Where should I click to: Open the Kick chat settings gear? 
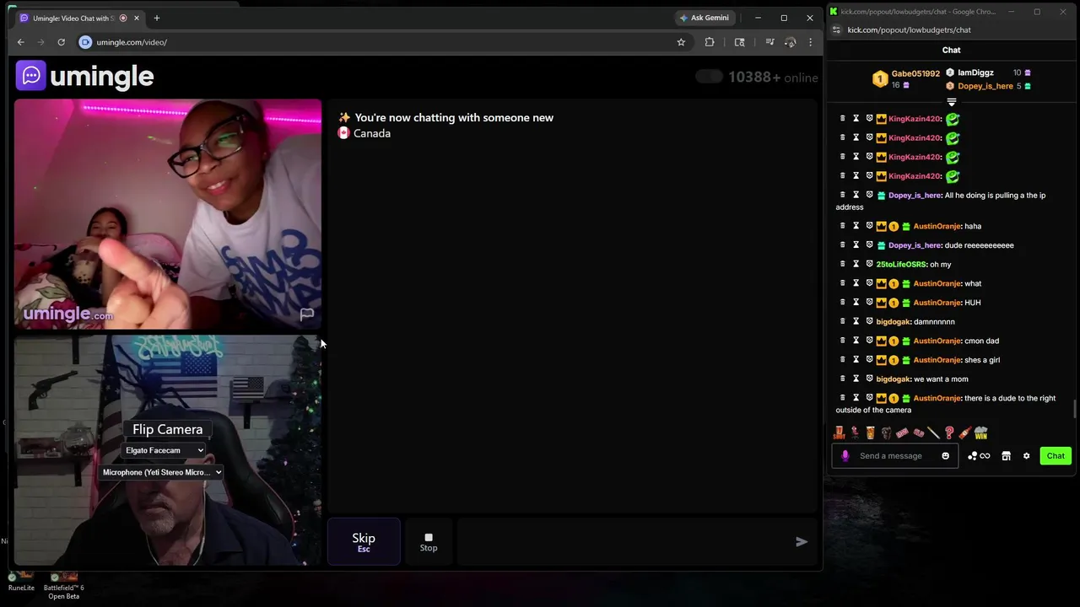click(1026, 456)
